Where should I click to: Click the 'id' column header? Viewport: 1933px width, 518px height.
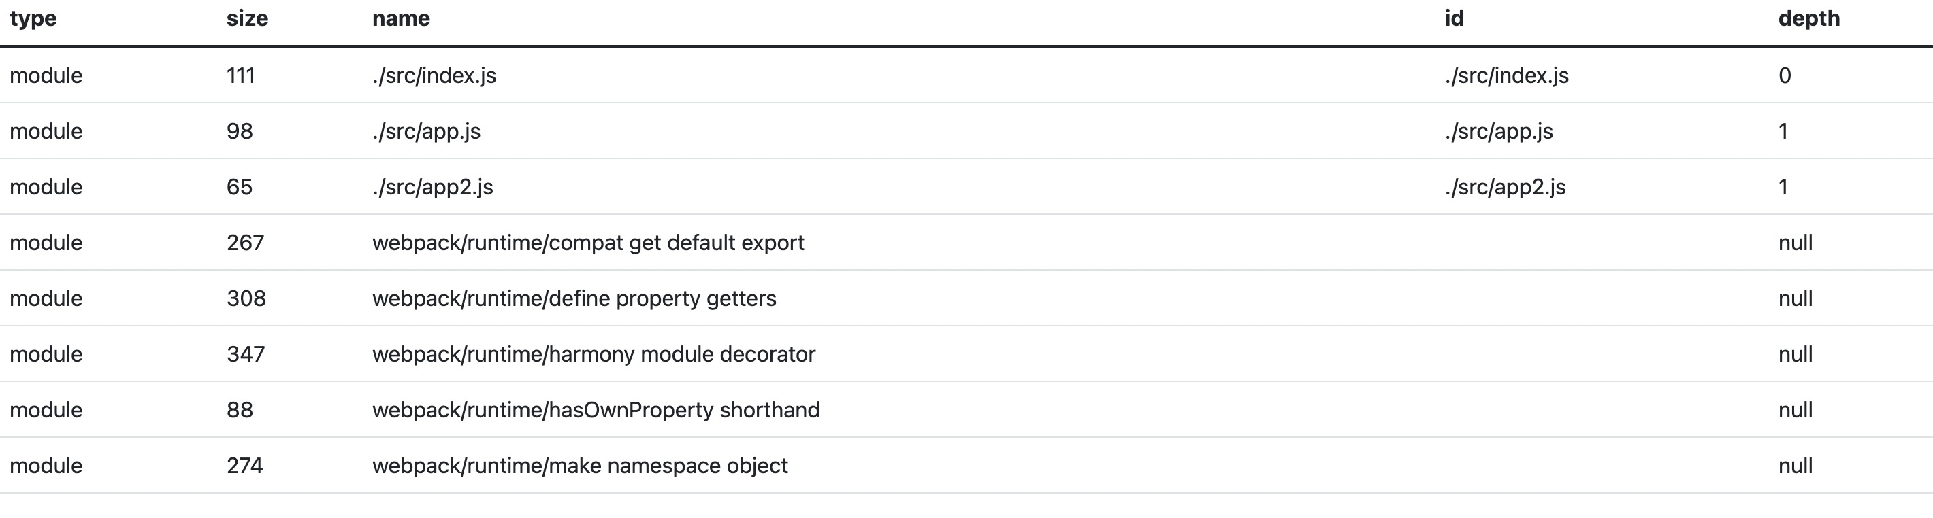[x=1454, y=19]
